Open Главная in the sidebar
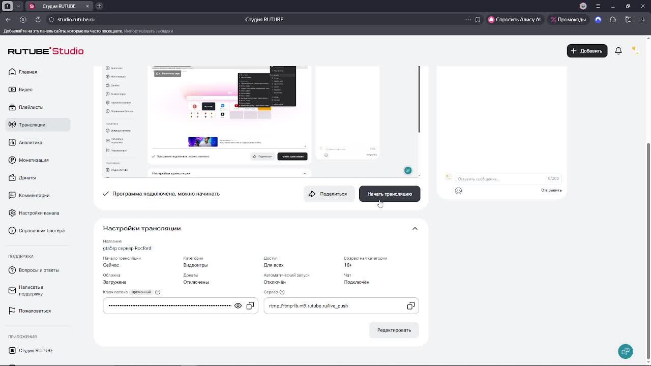 38,72
